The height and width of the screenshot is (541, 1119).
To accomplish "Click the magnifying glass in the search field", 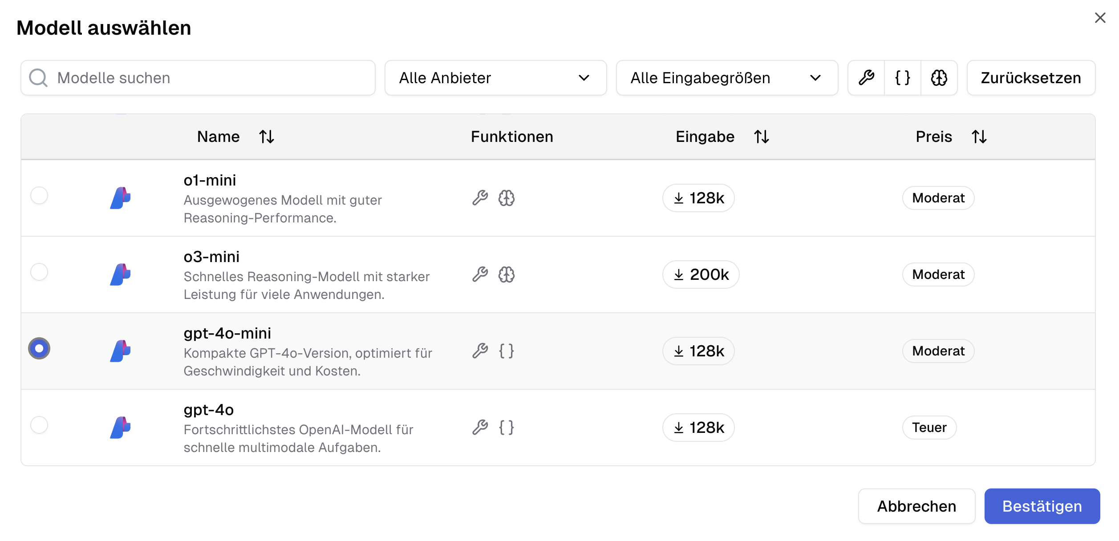I will (38, 78).
